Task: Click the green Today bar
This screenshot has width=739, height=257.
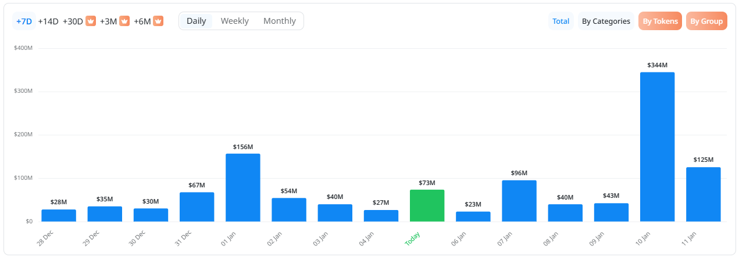Action: click(427, 205)
